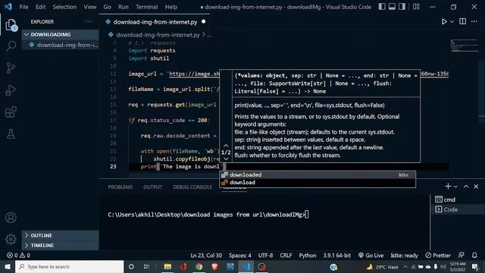
Task: Open the Help menu
Action: click(x=171, y=7)
